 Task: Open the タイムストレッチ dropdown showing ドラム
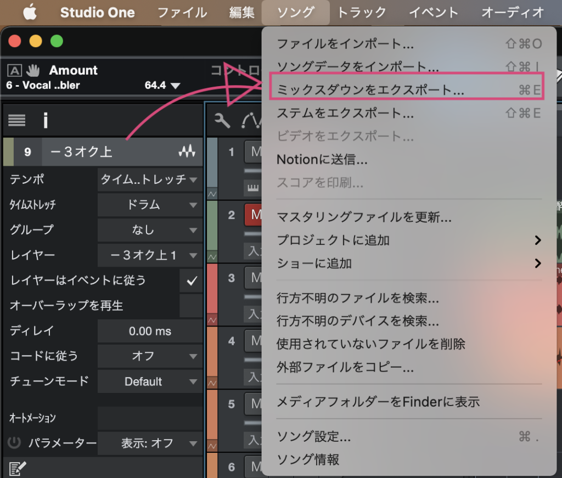[x=150, y=205]
